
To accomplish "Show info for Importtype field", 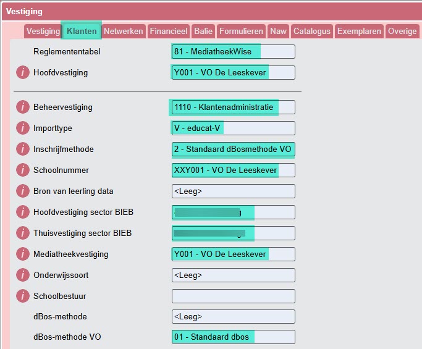I will [23, 128].
